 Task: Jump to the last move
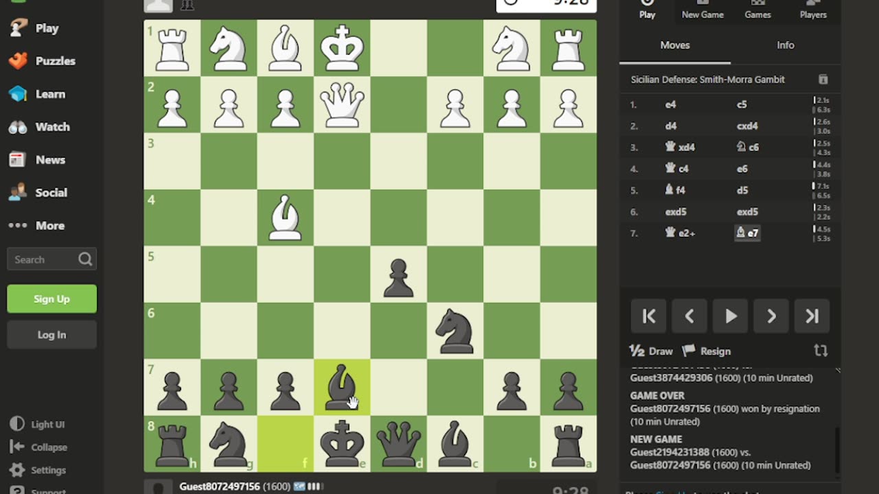tap(812, 316)
